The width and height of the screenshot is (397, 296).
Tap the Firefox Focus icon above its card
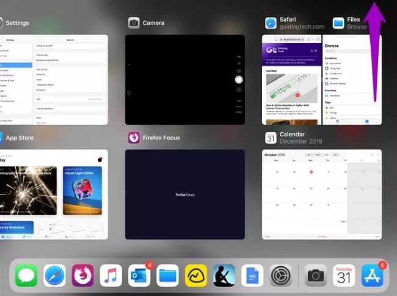[134, 138]
